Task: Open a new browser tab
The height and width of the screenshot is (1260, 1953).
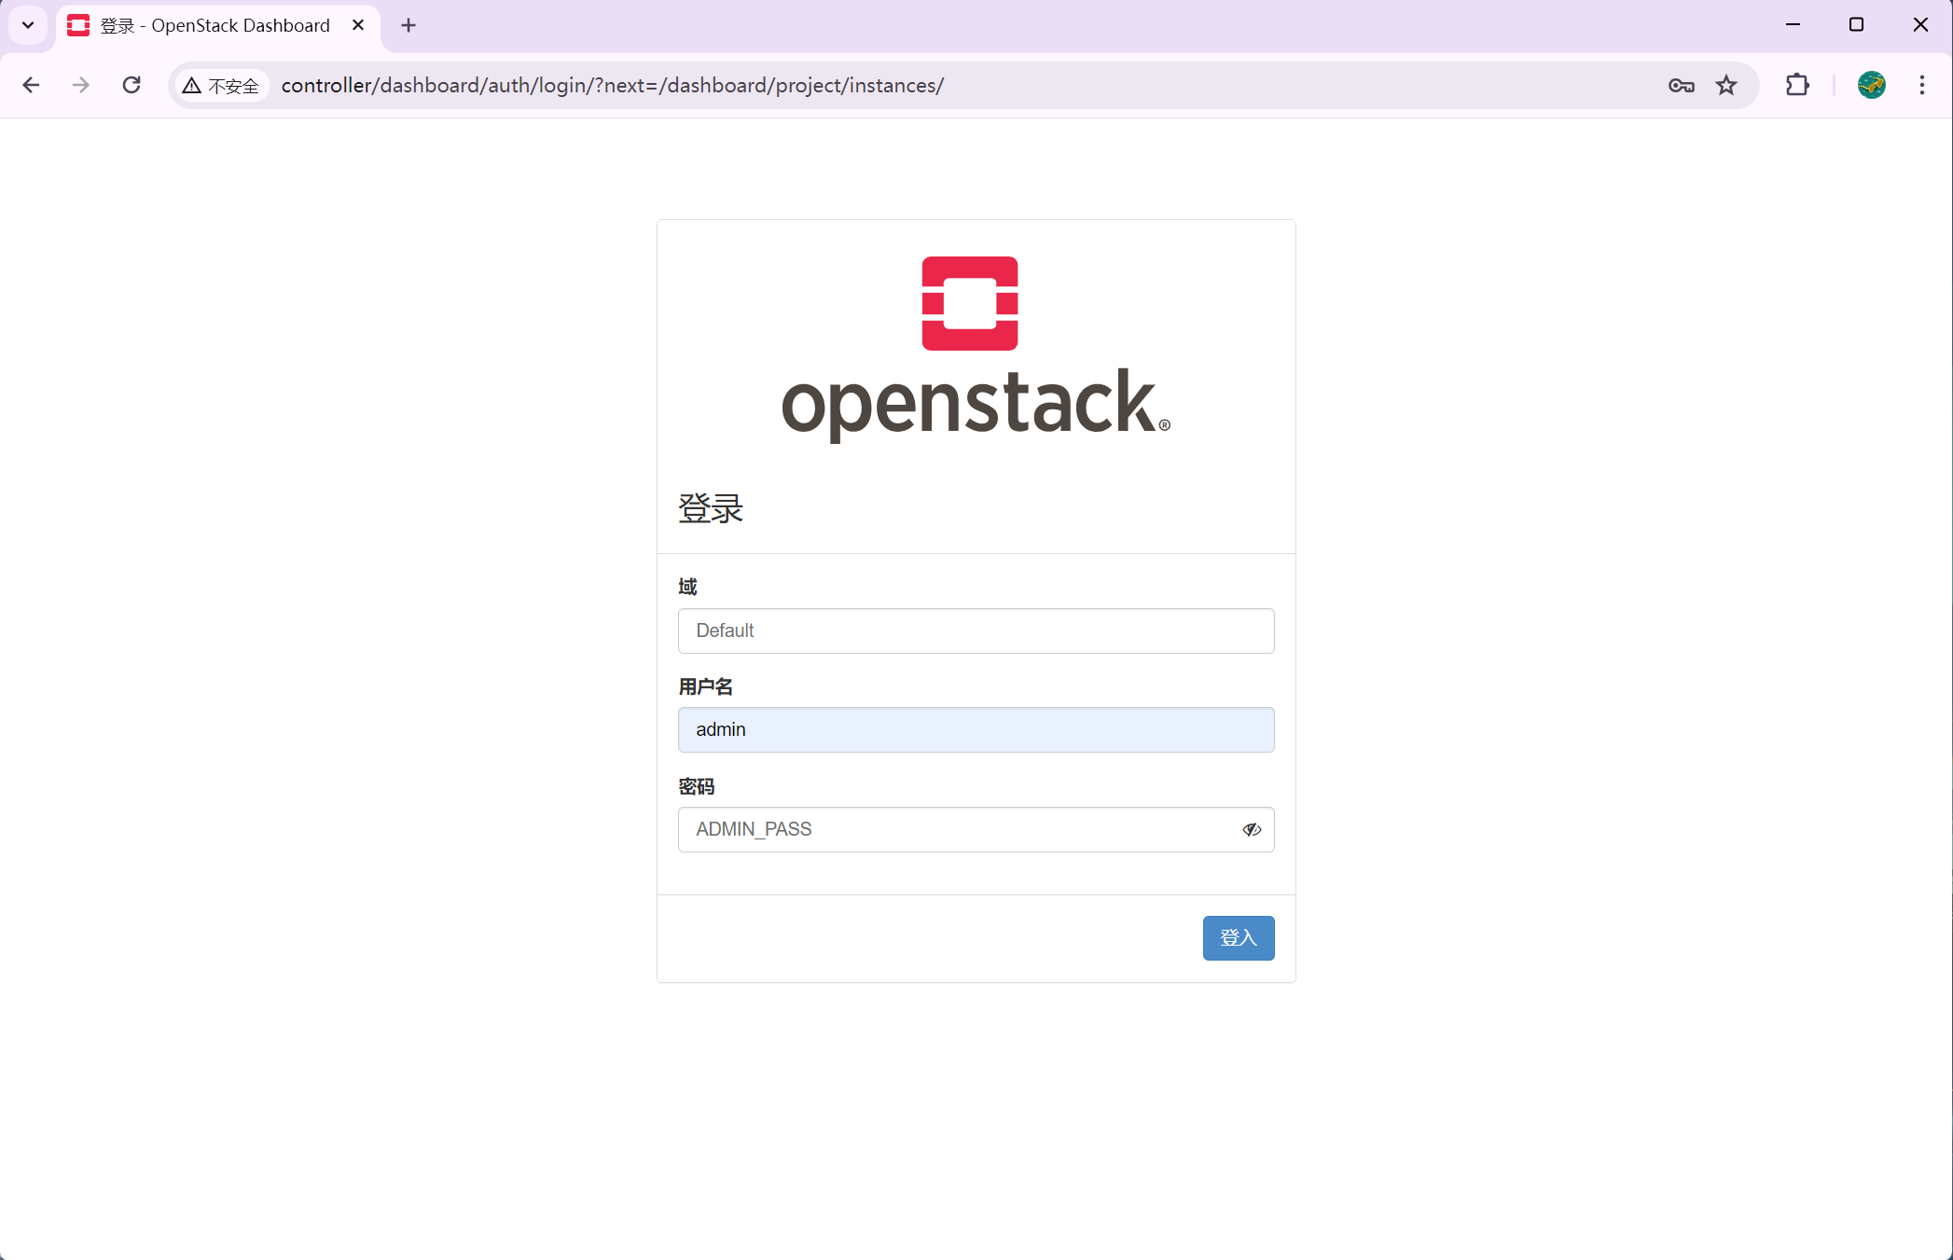Action: [409, 25]
